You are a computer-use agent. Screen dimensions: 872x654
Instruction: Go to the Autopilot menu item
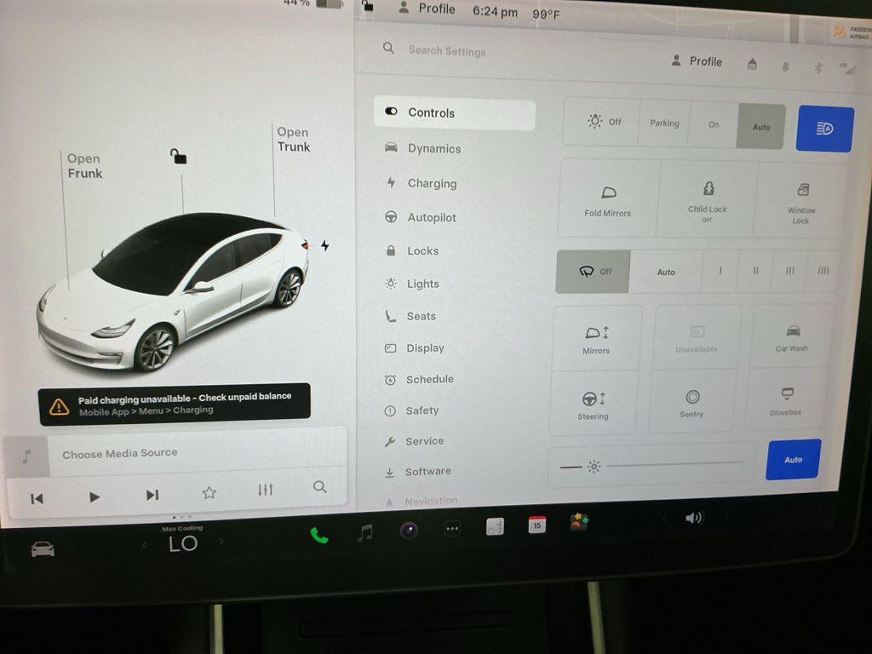coord(432,217)
